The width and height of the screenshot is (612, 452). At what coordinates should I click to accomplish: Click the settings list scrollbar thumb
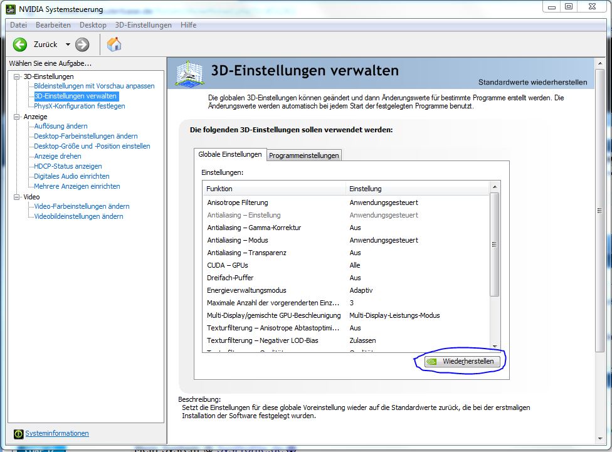(x=495, y=244)
